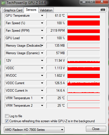Open the VDDC Current dropdown menu

[x=42, y=83]
